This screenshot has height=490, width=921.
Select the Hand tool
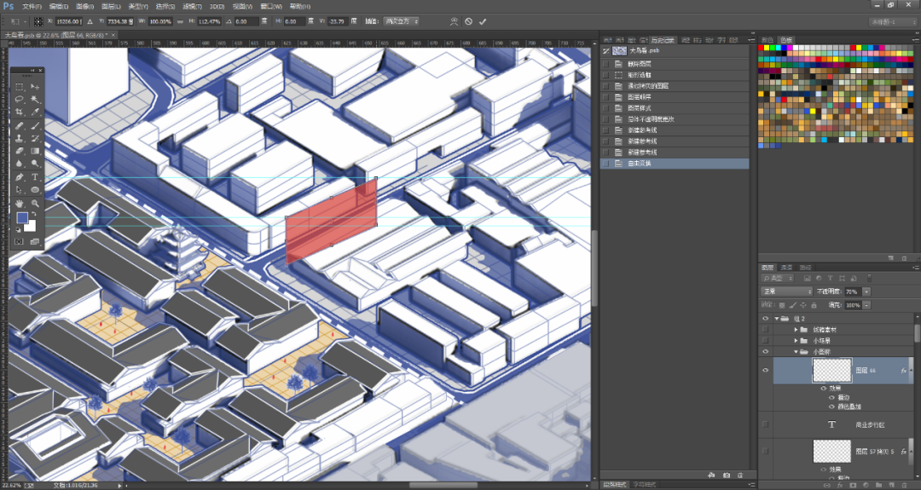[20, 204]
